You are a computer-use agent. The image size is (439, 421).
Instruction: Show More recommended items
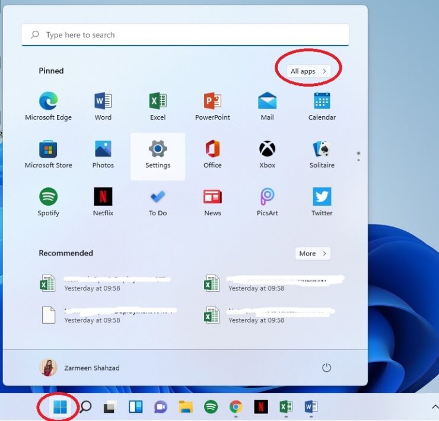(x=313, y=254)
